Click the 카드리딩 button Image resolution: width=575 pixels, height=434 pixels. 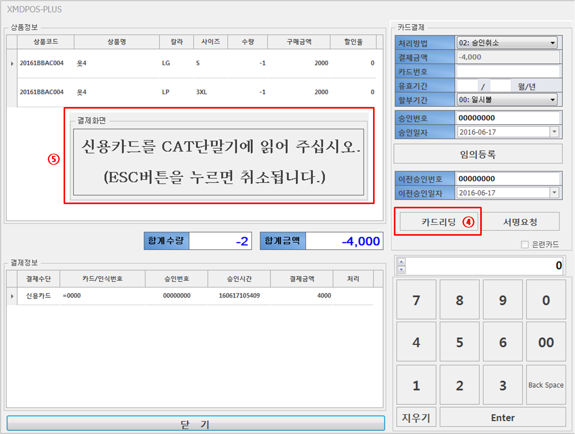(439, 222)
